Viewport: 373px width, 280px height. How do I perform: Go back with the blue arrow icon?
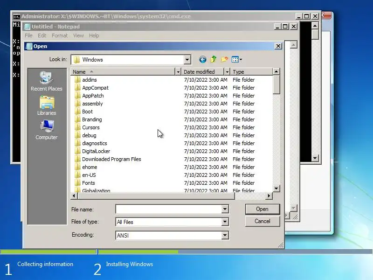pos(202,60)
